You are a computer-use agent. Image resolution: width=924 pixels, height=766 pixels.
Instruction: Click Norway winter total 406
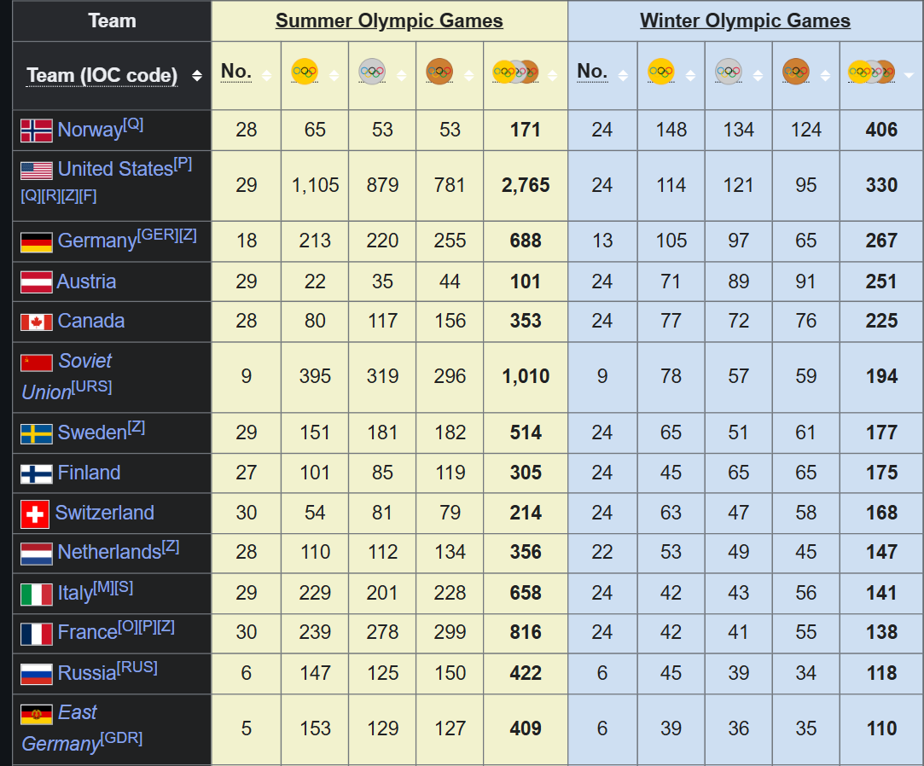pyautogui.click(x=881, y=130)
